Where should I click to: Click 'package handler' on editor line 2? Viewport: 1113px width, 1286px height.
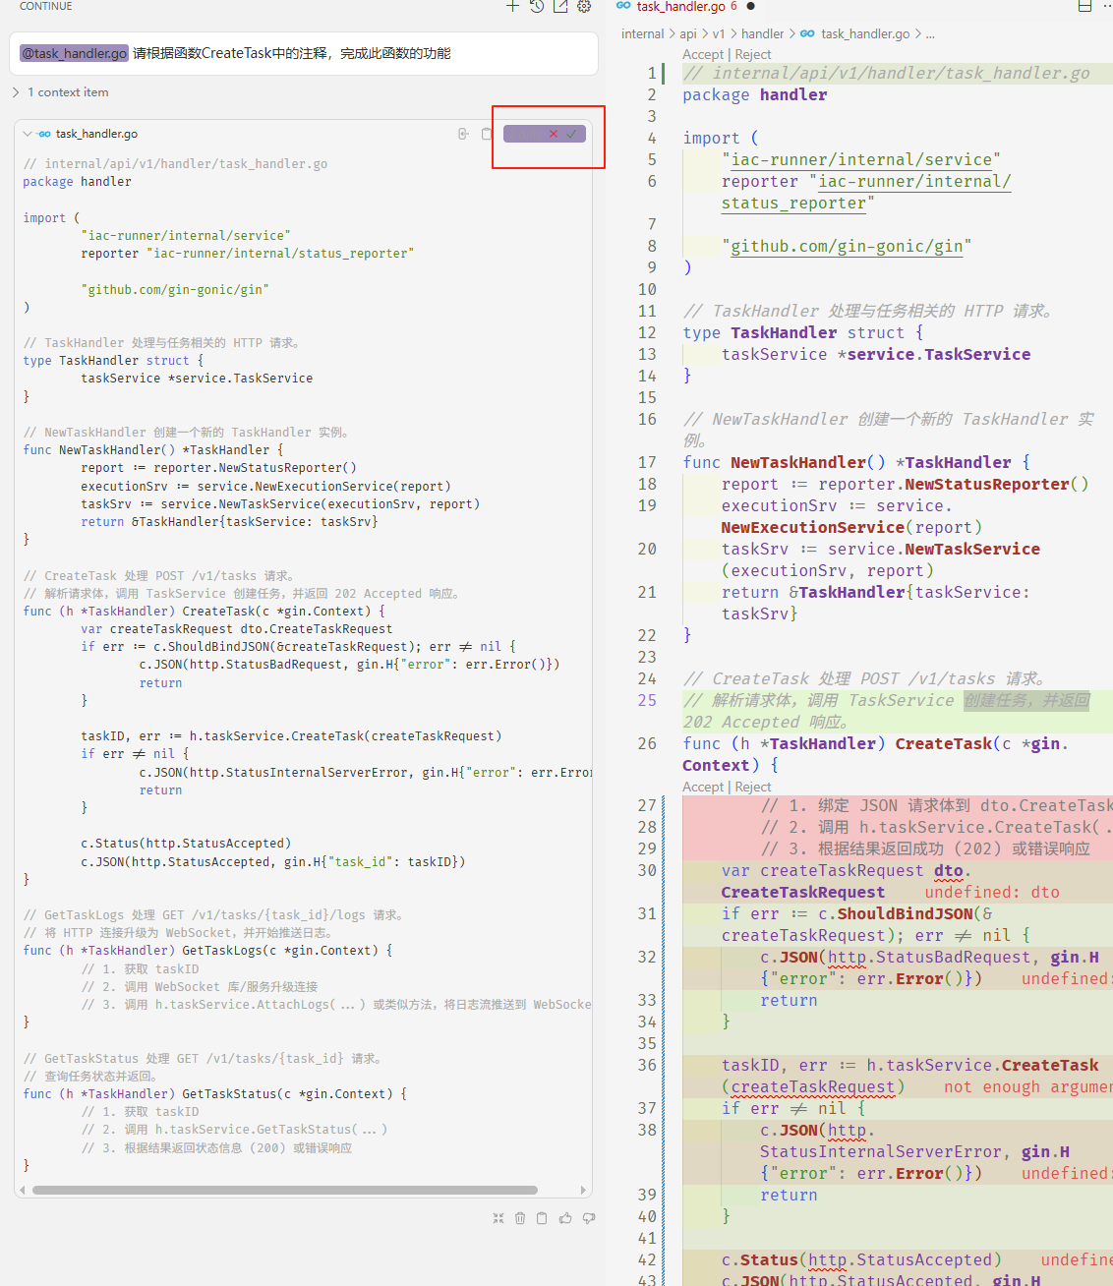click(x=755, y=95)
